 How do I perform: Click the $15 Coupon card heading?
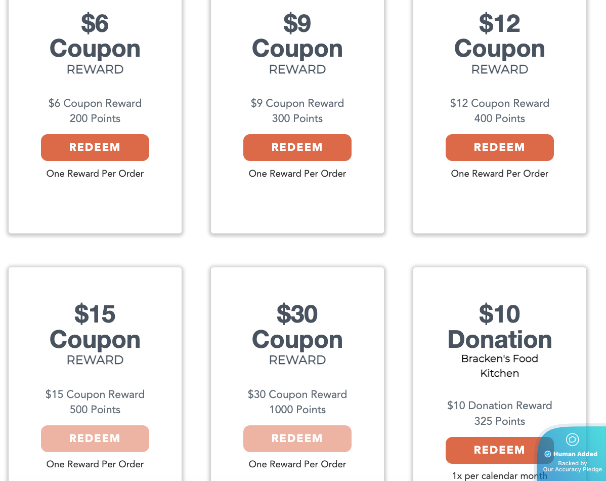point(95,327)
